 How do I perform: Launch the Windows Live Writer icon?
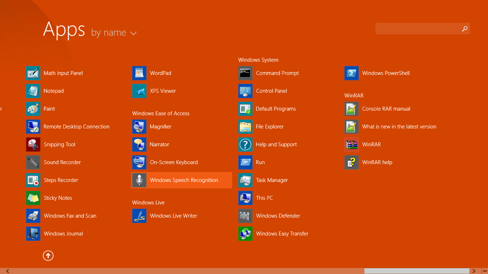[x=139, y=216]
